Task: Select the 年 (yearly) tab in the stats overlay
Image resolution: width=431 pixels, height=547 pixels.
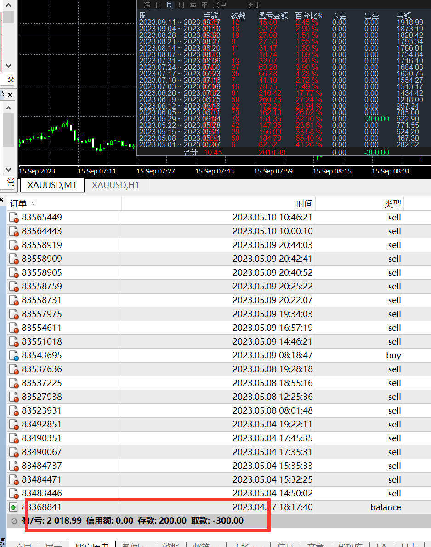Action: [x=204, y=5]
